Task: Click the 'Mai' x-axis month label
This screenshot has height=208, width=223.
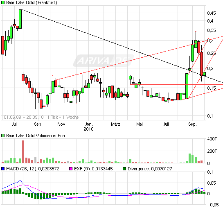Action: coord(140,124)
